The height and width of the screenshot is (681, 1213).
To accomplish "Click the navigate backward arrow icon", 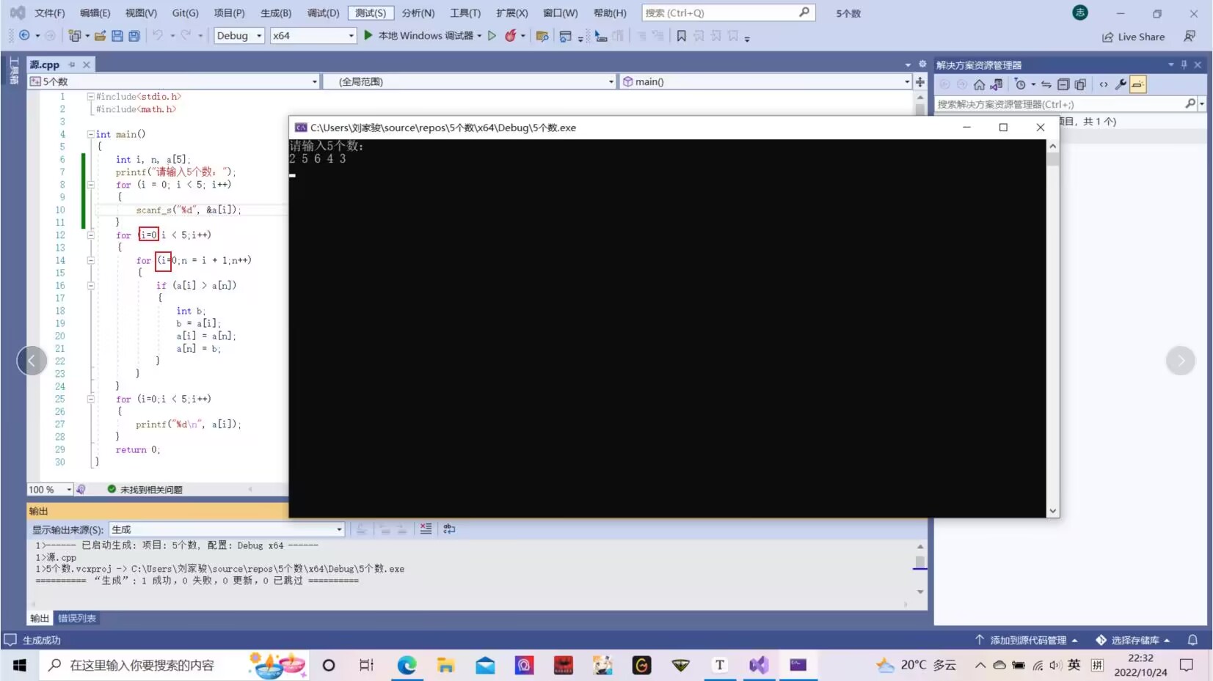I will pos(24,35).
